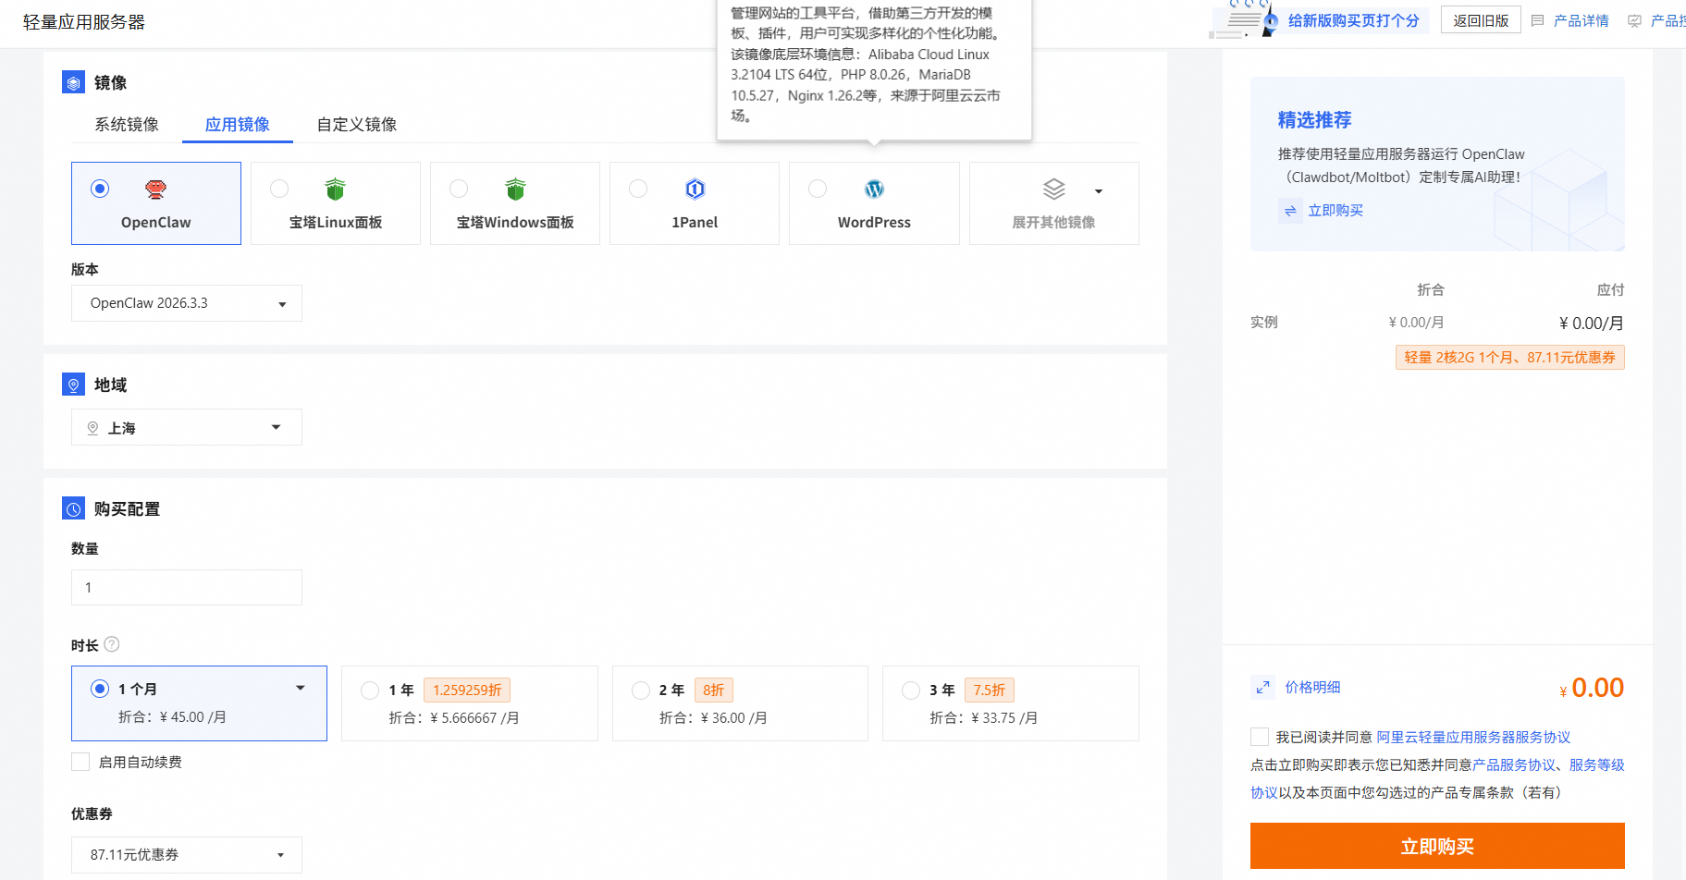Screen dimensions: 1686x880
Task: Choose the 3 年 duration radio
Action: (911, 691)
